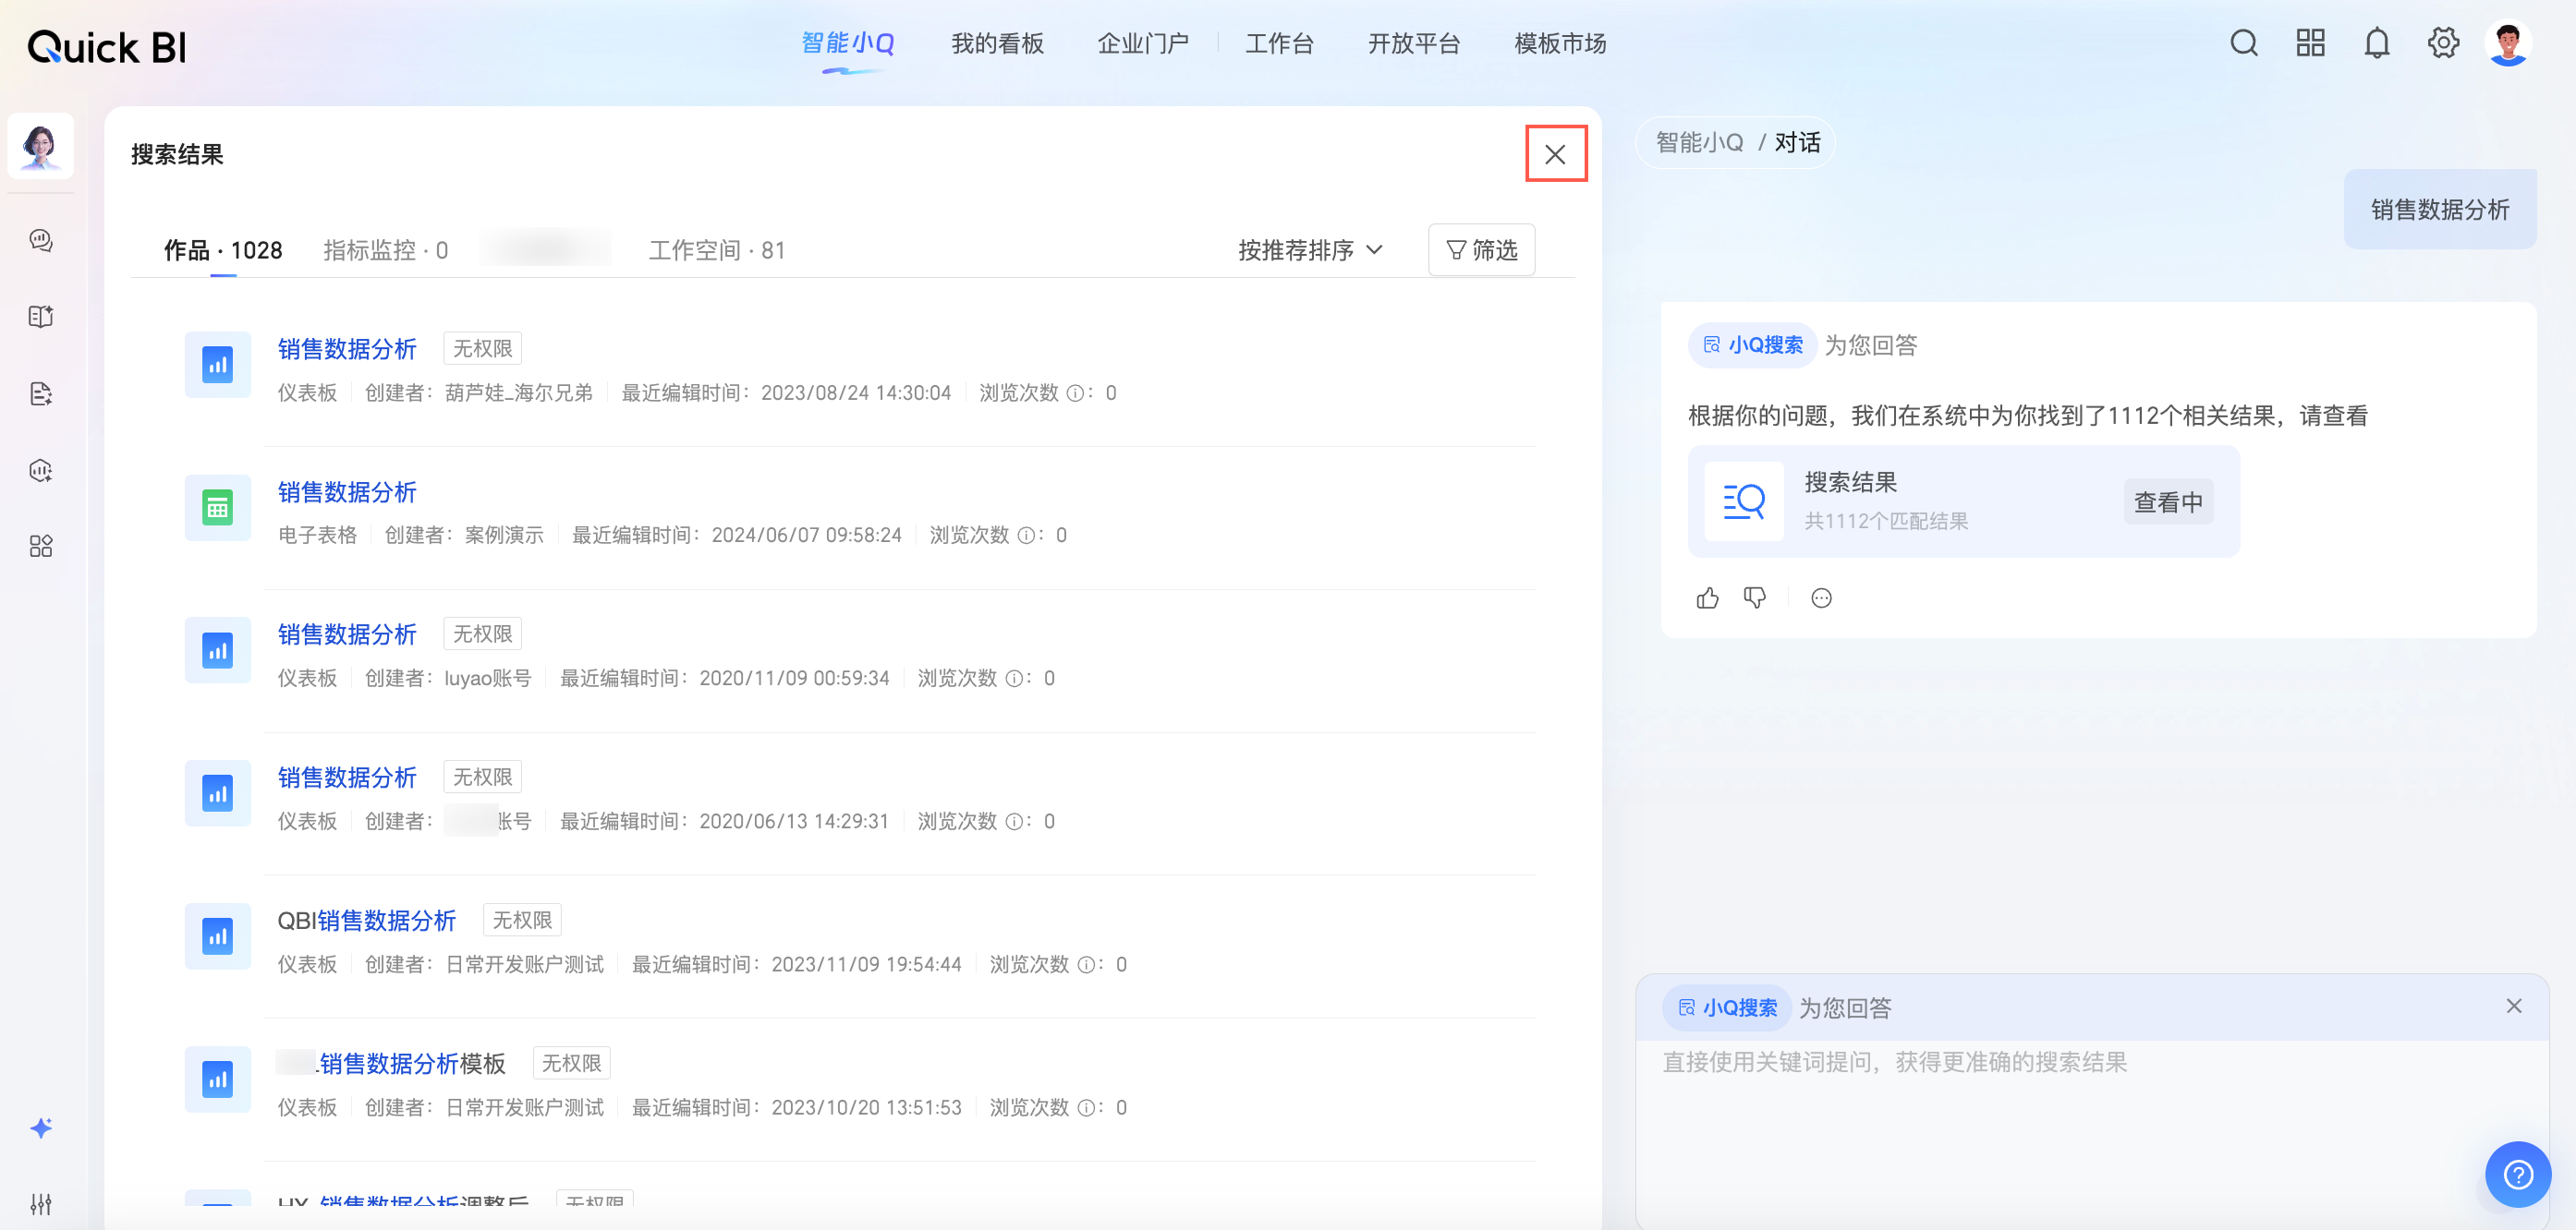Open the settings gear icon
Screen dimensions: 2576x1230
pos(2442,43)
